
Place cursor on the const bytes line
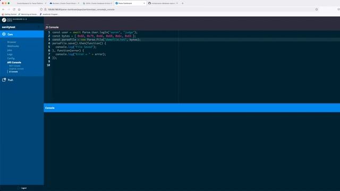94,36
